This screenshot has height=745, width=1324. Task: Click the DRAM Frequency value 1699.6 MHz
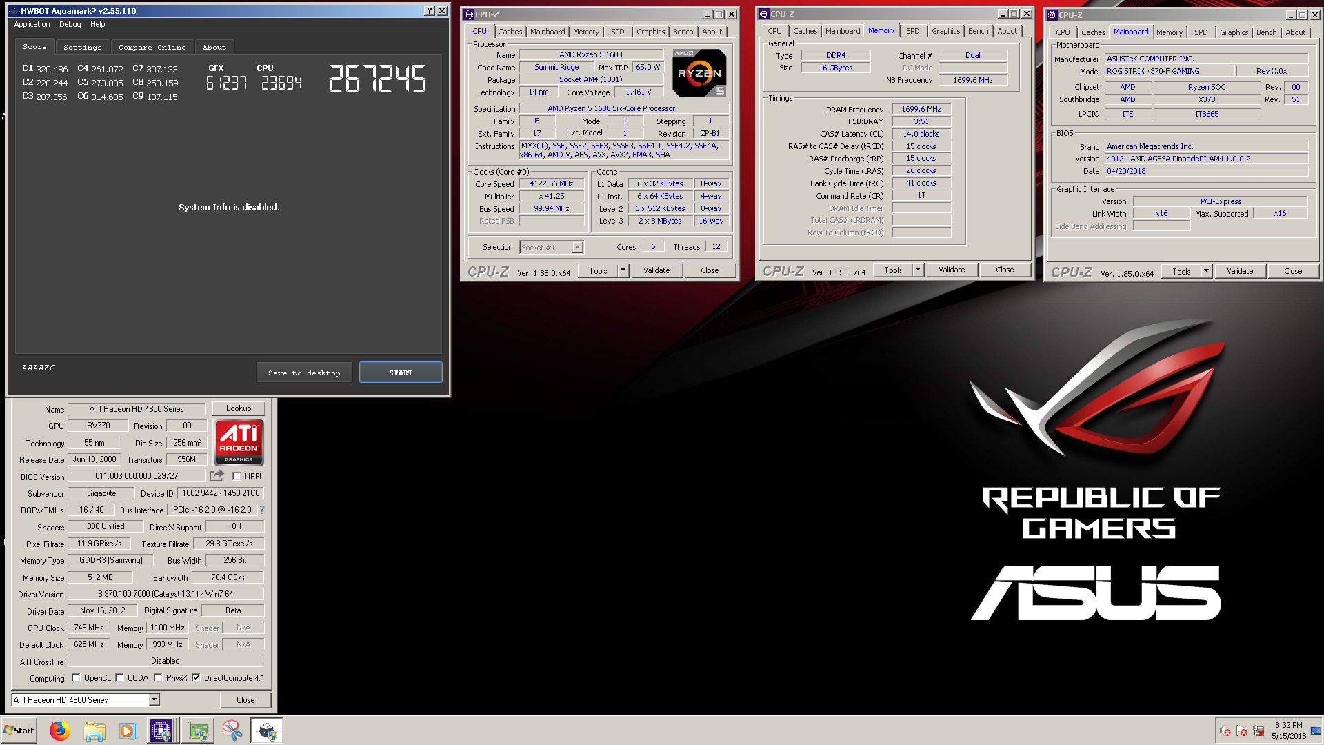(921, 109)
